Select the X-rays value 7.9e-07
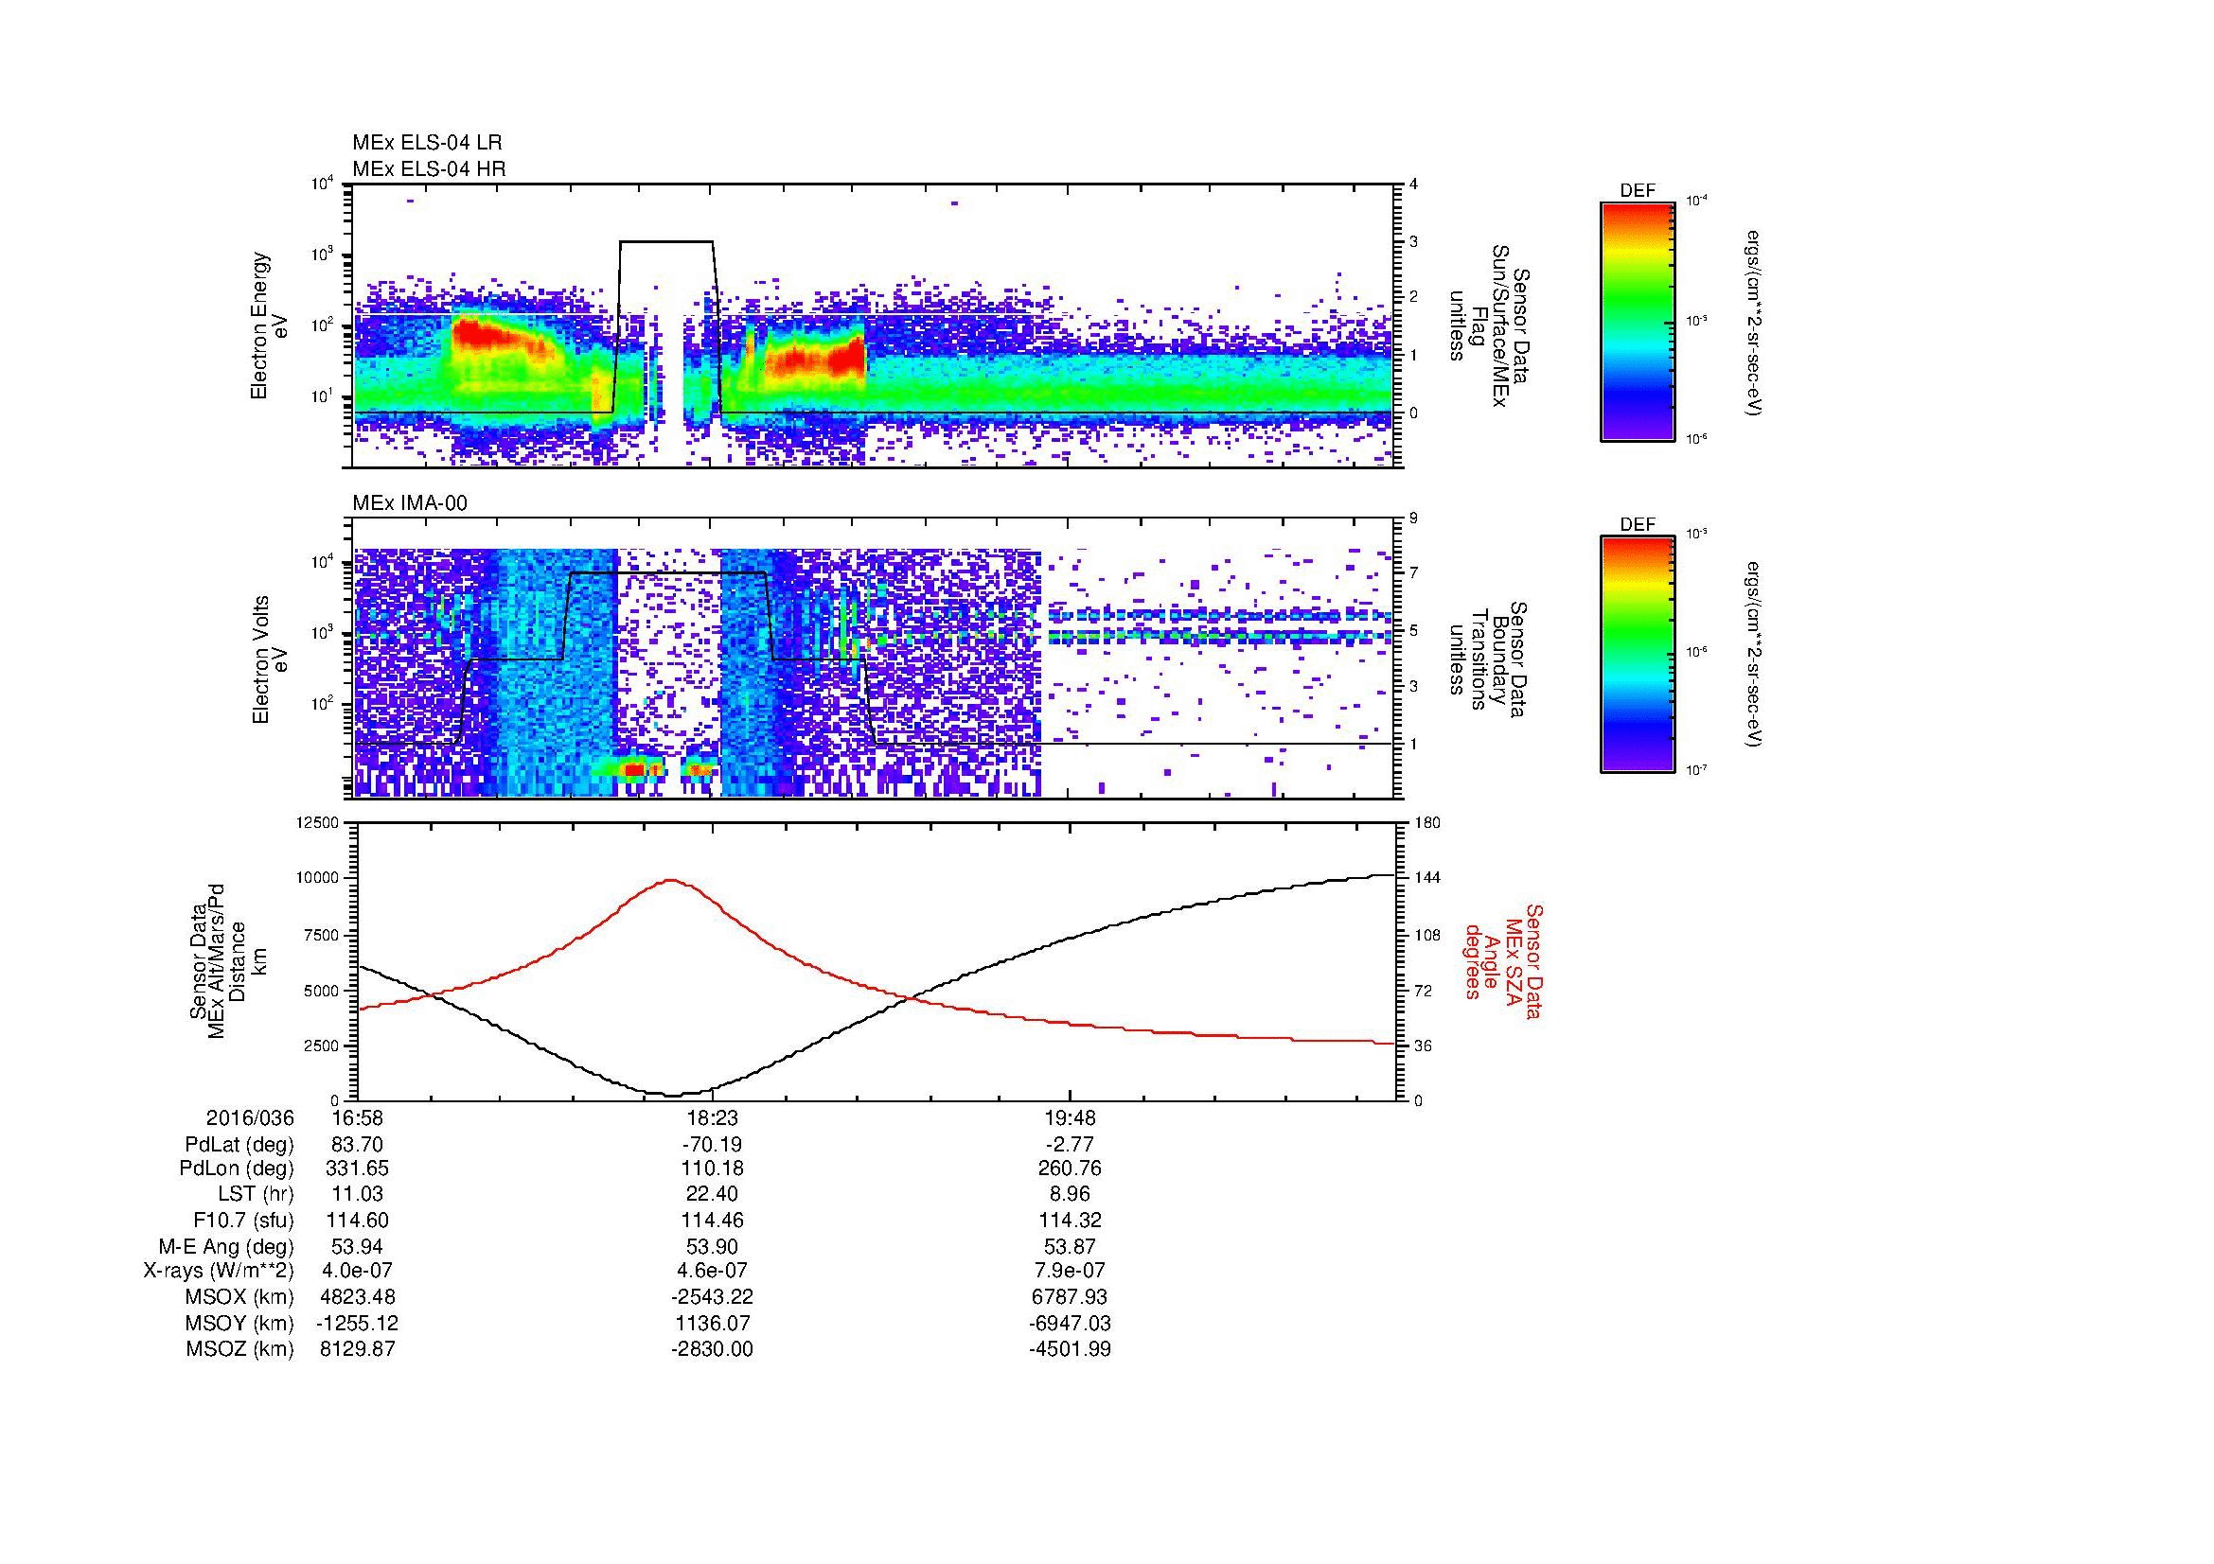The image size is (2214, 1564). (1071, 1271)
